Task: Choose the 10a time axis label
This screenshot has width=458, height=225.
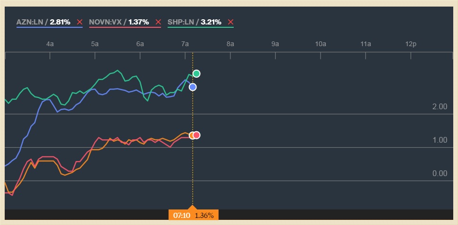Action: 320,44
